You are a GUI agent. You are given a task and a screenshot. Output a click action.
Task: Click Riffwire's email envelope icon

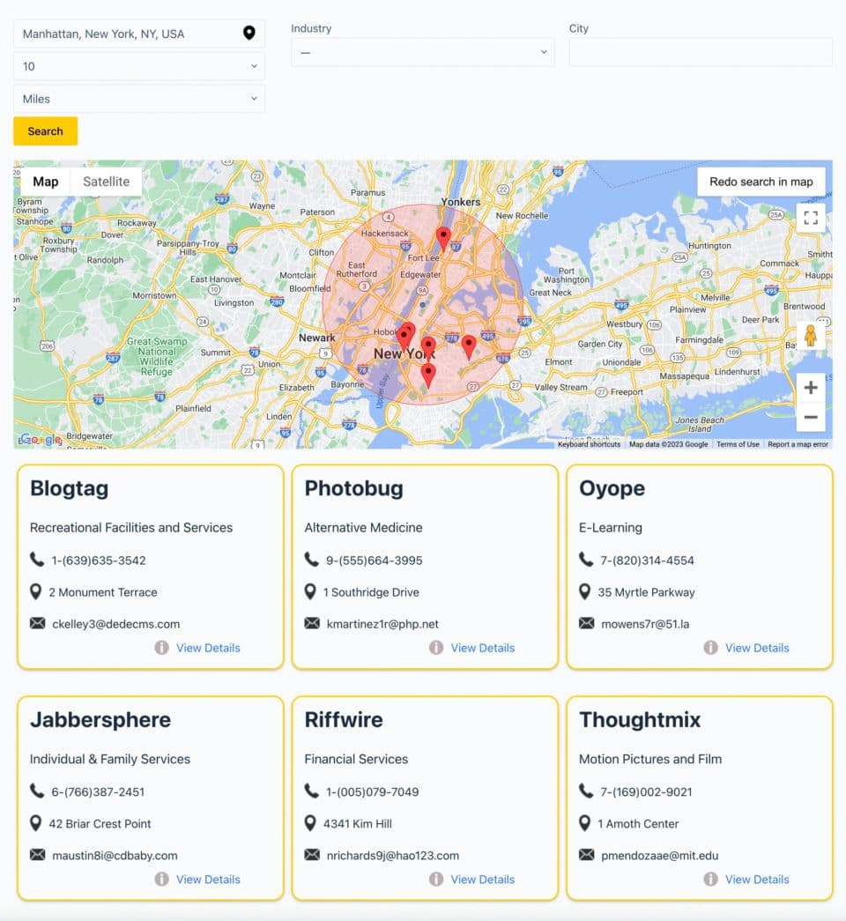coord(312,855)
